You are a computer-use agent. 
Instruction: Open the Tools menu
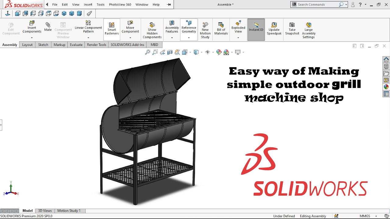101,5
